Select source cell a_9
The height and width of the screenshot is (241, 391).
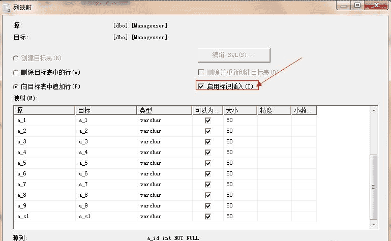click(44, 206)
